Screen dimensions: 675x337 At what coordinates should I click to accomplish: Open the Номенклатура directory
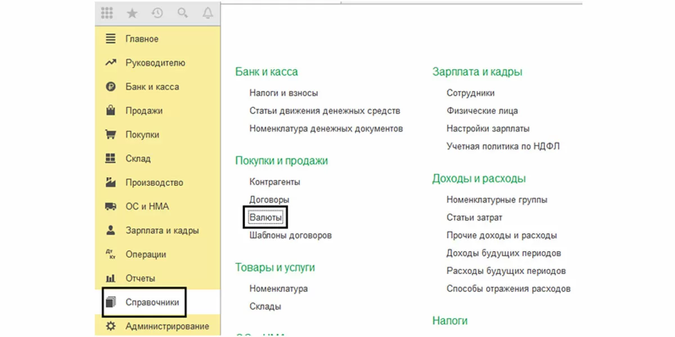[x=278, y=289]
